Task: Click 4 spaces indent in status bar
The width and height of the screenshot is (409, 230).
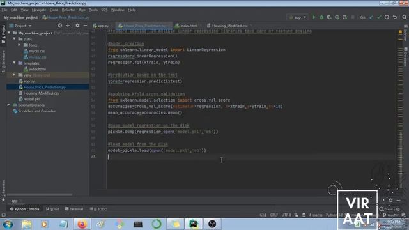Action: tap(316, 215)
